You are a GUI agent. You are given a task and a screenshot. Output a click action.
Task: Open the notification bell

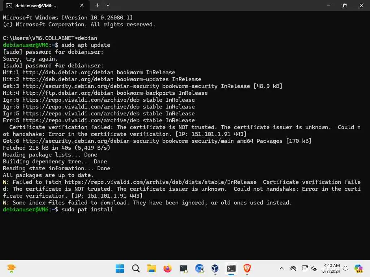click(345, 268)
